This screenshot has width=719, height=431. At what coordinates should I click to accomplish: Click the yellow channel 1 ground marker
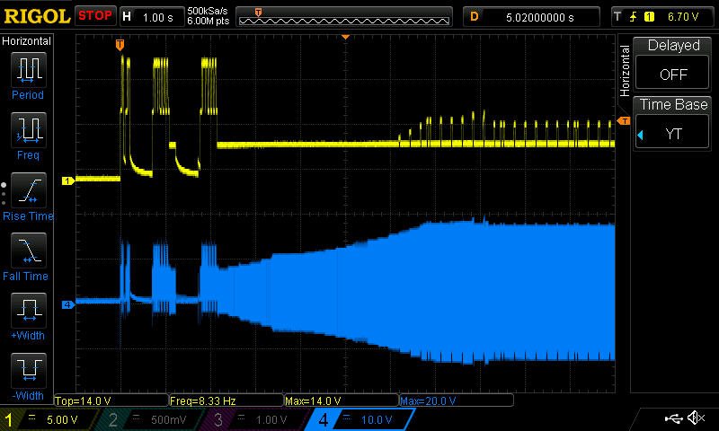pyautogui.click(x=68, y=180)
